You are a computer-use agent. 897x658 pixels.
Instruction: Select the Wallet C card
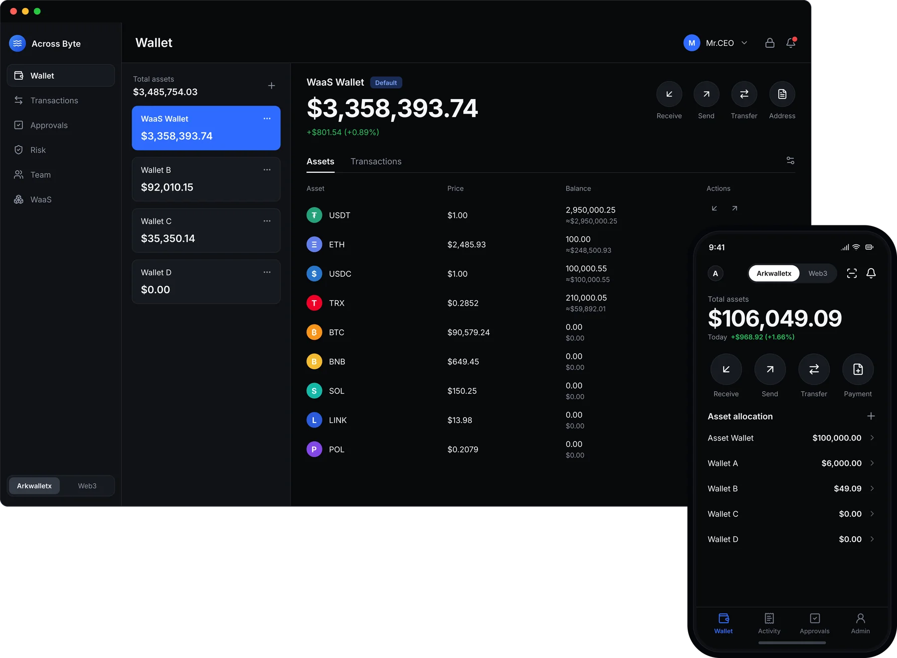(x=206, y=230)
